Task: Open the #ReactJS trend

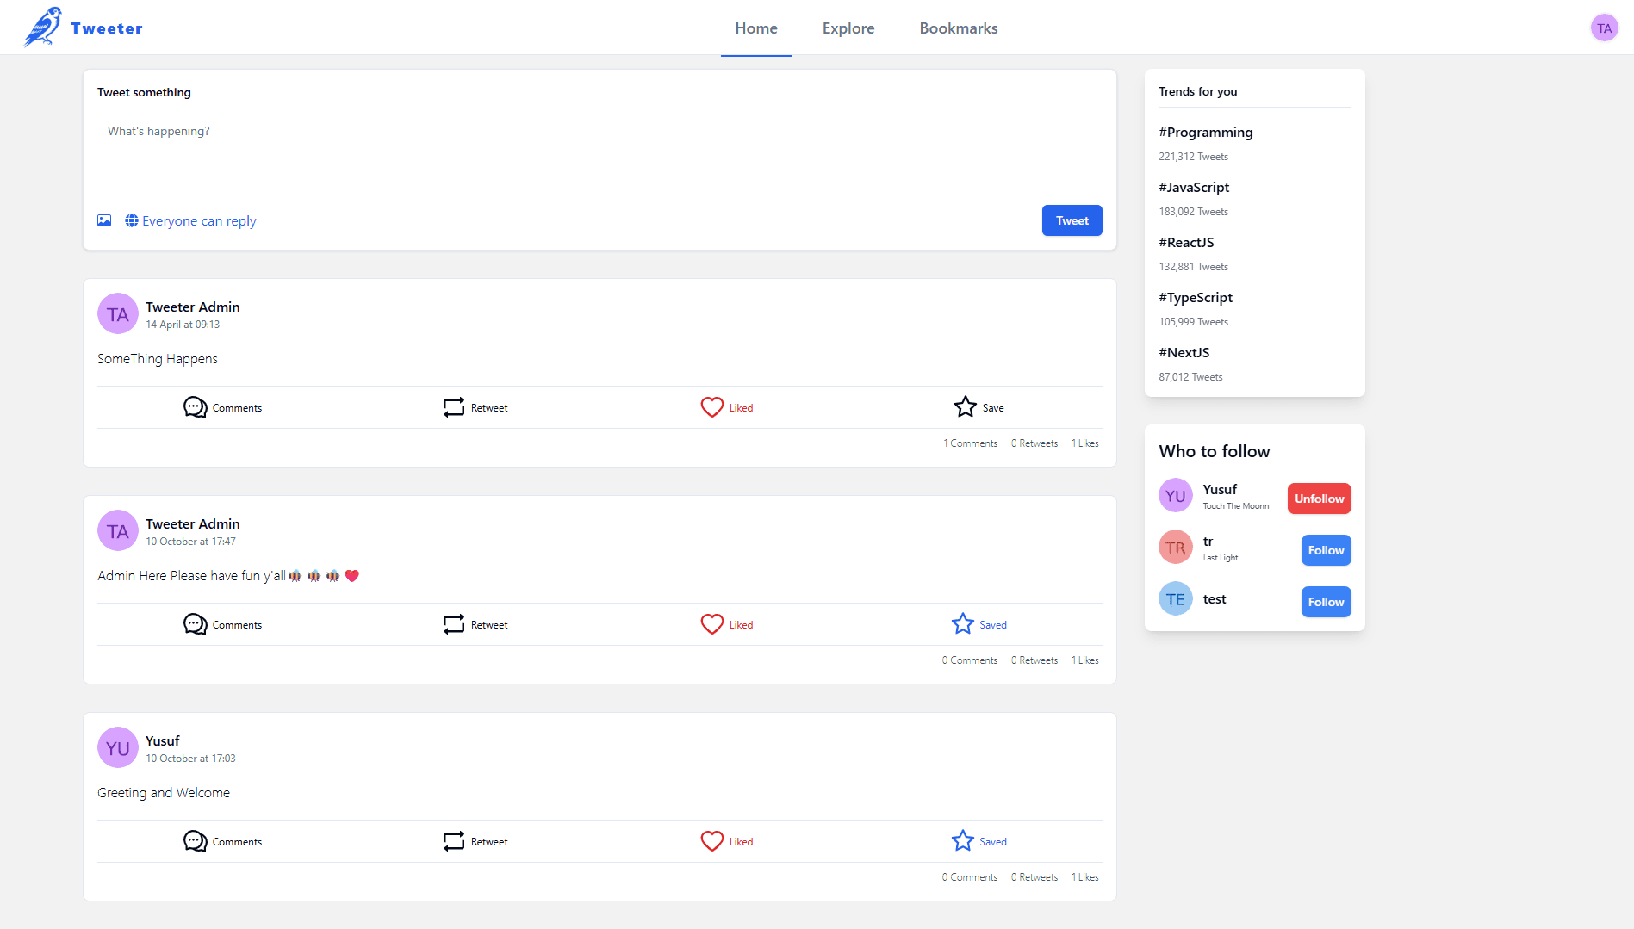Action: 1186,243
